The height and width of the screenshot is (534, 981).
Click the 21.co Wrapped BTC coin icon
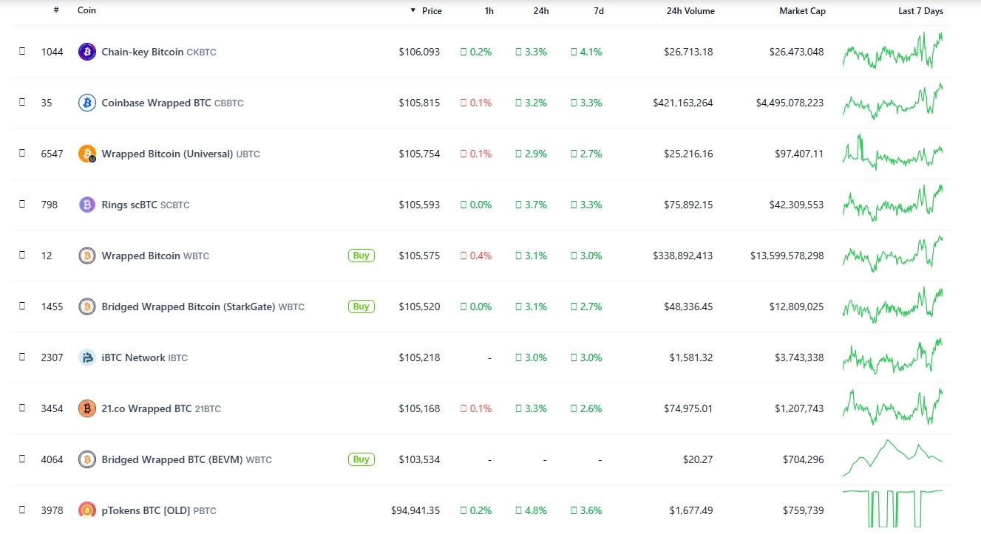(87, 408)
